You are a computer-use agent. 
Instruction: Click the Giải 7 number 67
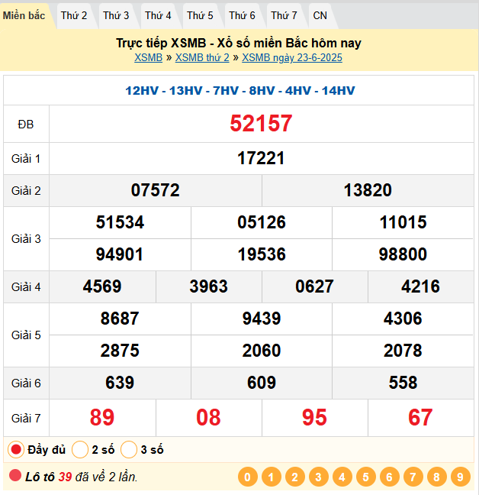click(x=420, y=417)
